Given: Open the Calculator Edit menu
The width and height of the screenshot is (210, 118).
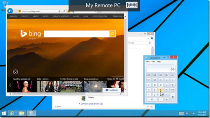Looking at the screenshot, I should click(x=153, y=62).
